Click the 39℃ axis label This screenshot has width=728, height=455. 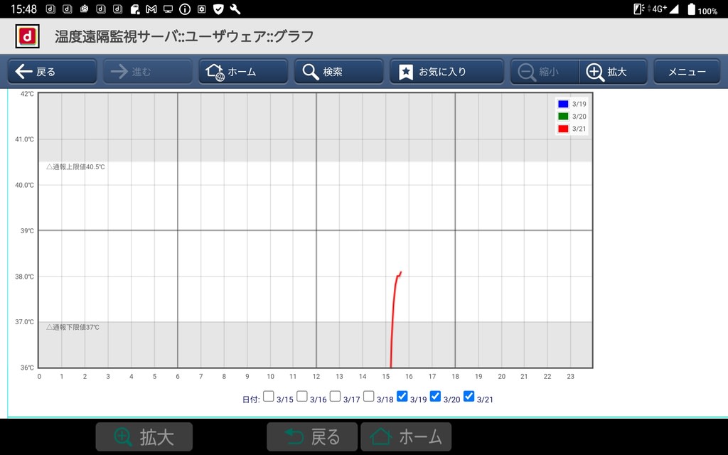[27, 231]
